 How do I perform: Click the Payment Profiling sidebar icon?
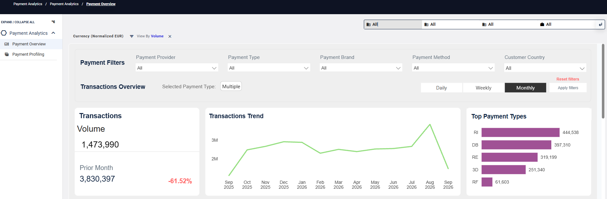click(x=7, y=54)
